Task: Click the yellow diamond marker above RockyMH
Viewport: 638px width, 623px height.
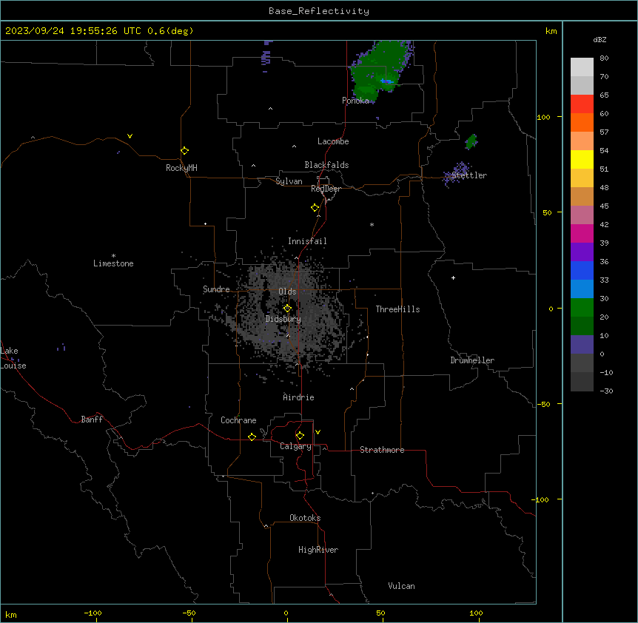Action: click(x=185, y=151)
